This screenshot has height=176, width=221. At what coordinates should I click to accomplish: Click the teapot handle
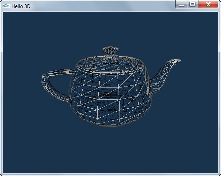58,85
